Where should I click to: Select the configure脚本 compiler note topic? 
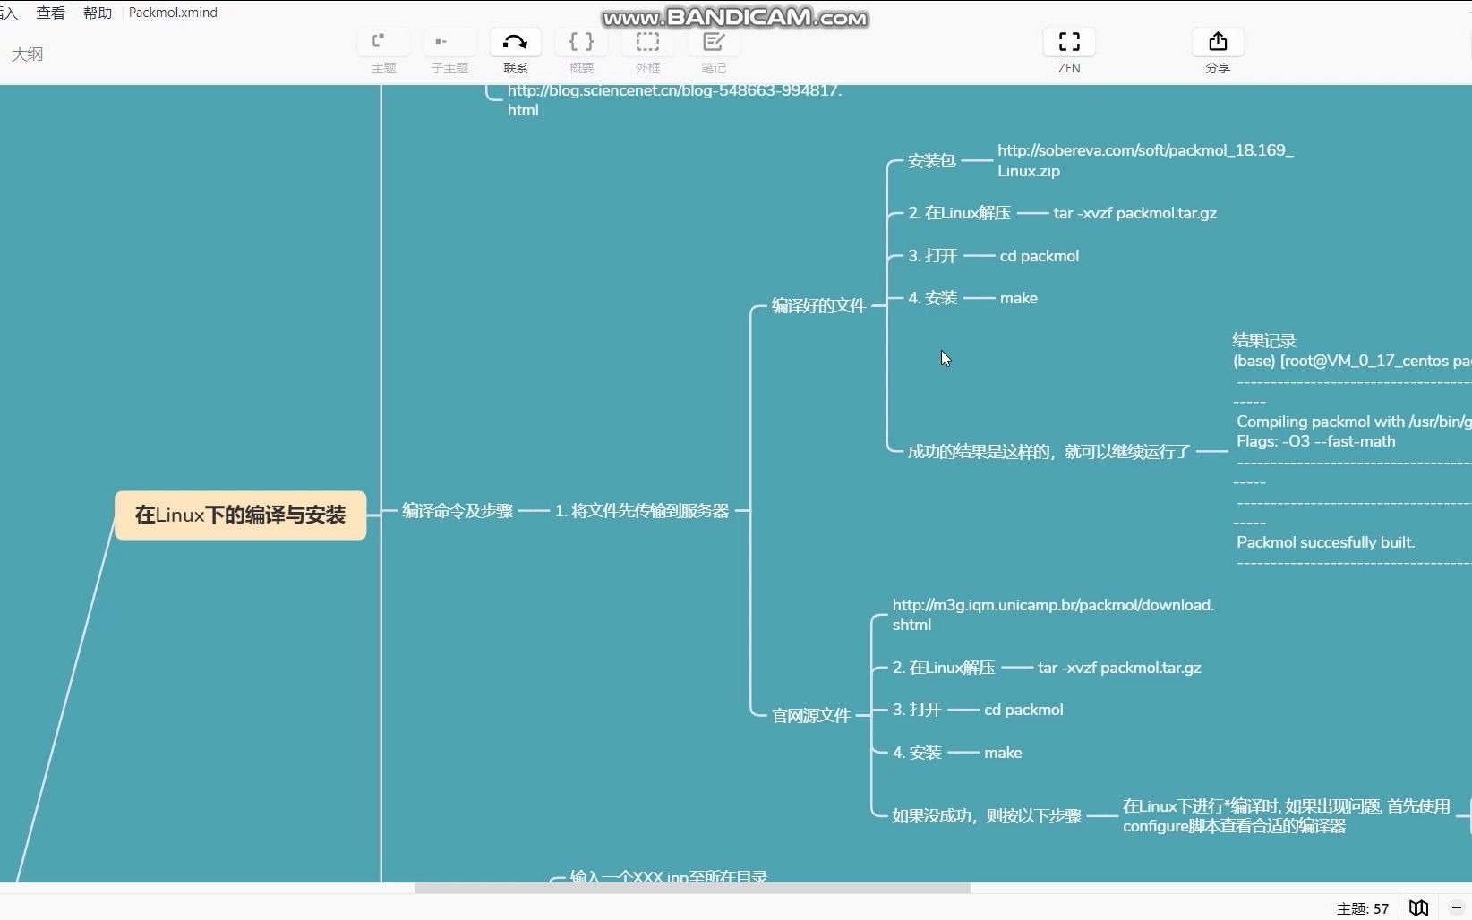point(1287,815)
